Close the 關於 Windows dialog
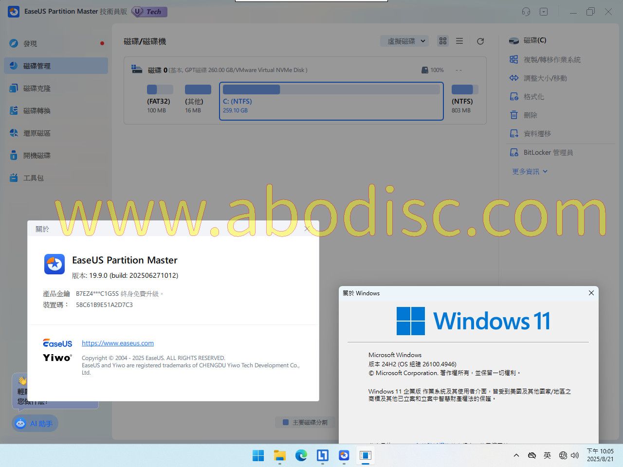 [x=591, y=293]
